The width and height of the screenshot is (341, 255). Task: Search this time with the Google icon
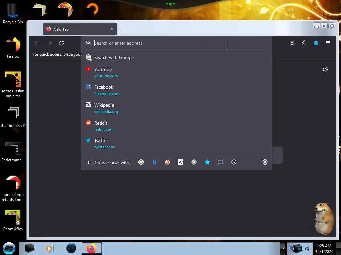[141, 162]
